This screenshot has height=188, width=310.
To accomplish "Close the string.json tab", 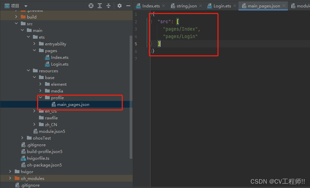I will tap(201, 6).
